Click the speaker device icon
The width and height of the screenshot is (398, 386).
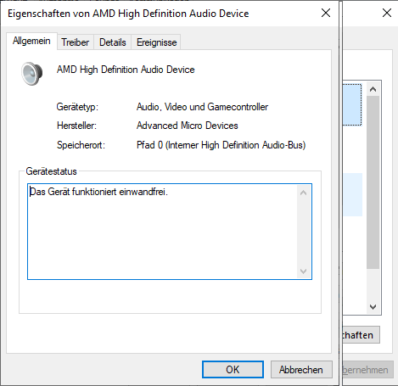32,74
